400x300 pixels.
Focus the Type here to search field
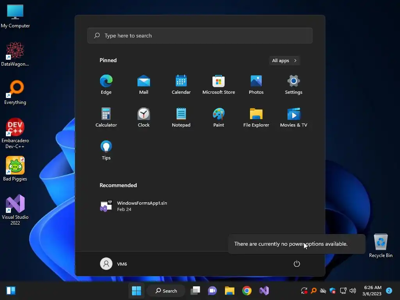(x=200, y=36)
